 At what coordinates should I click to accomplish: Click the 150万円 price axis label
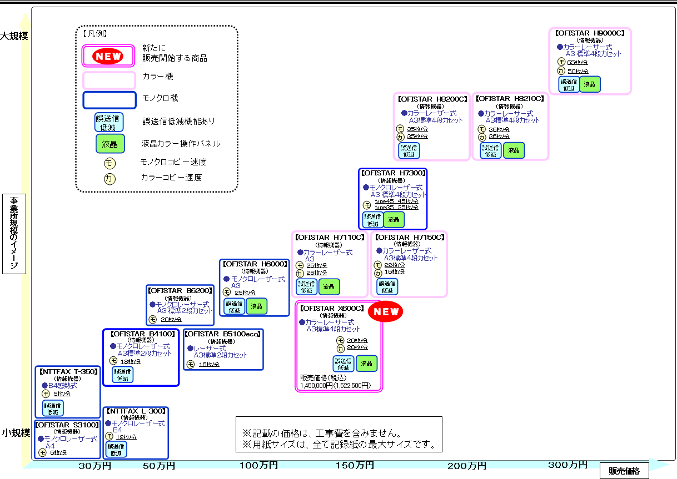355,465
